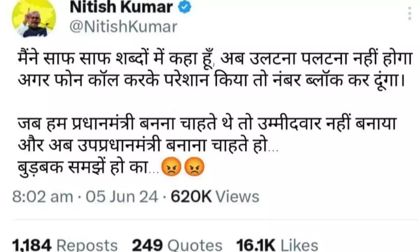Image resolution: width=420 pixels, height=252 pixels.
Task: Click the line starting जब हम प्रधानमंत्री
Action: click(x=207, y=123)
